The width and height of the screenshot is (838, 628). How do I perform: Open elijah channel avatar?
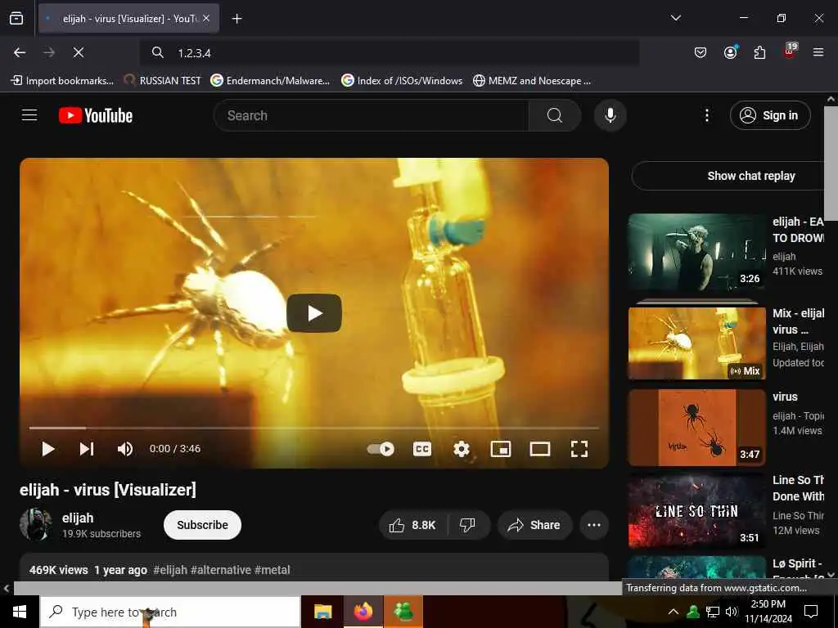(36, 525)
